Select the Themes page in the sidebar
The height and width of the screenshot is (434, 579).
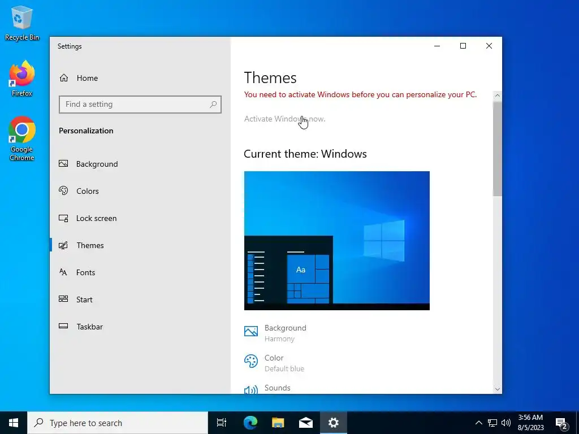pyautogui.click(x=140, y=245)
